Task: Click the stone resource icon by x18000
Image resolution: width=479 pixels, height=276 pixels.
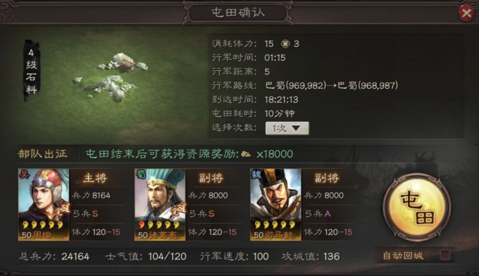Action: pos(246,154)
